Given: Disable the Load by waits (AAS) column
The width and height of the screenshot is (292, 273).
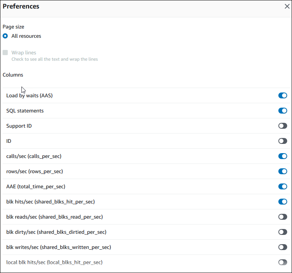Looking at the screenshot, I should [x=282, y=95].
